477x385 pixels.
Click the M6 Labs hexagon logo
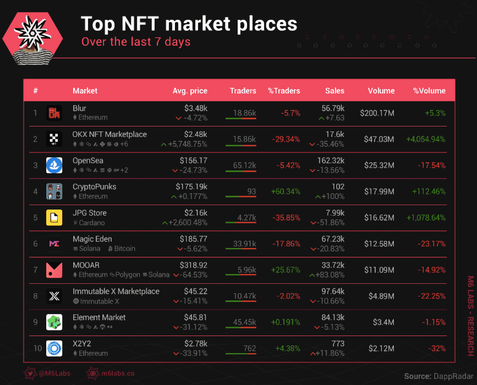(32, 38)
